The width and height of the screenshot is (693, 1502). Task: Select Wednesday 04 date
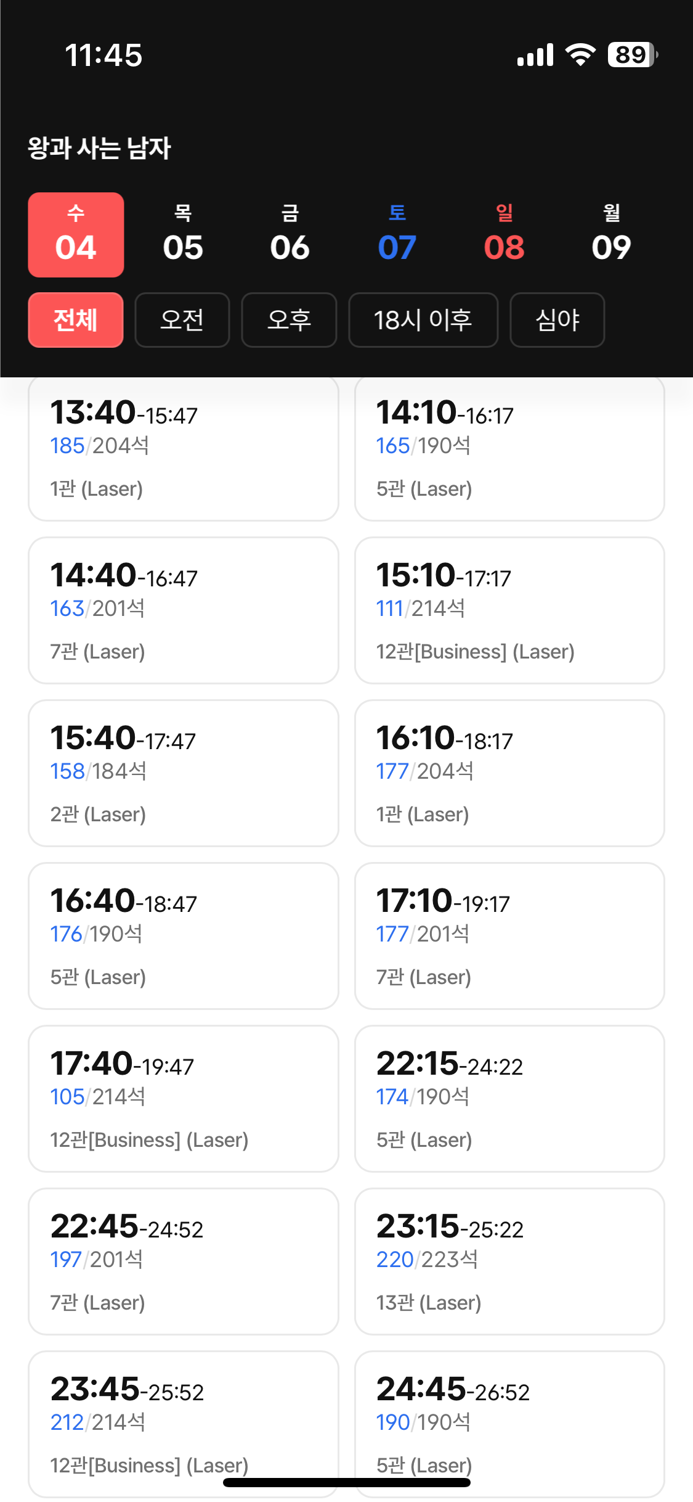click(76, 235)
